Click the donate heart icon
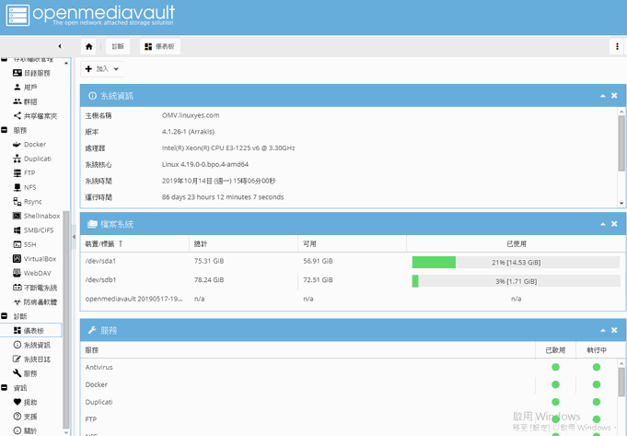This screenshot has width=627, height=436. tap(17, 402)
